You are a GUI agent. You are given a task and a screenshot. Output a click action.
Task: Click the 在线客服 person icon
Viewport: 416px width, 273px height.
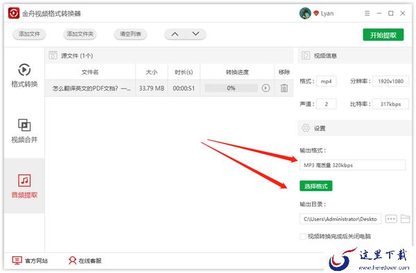pos(72,261)
